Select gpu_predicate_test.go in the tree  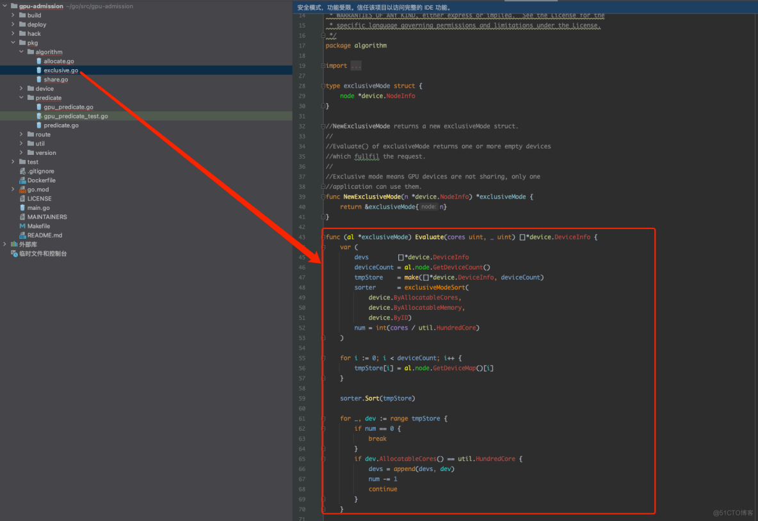point(76,116)
